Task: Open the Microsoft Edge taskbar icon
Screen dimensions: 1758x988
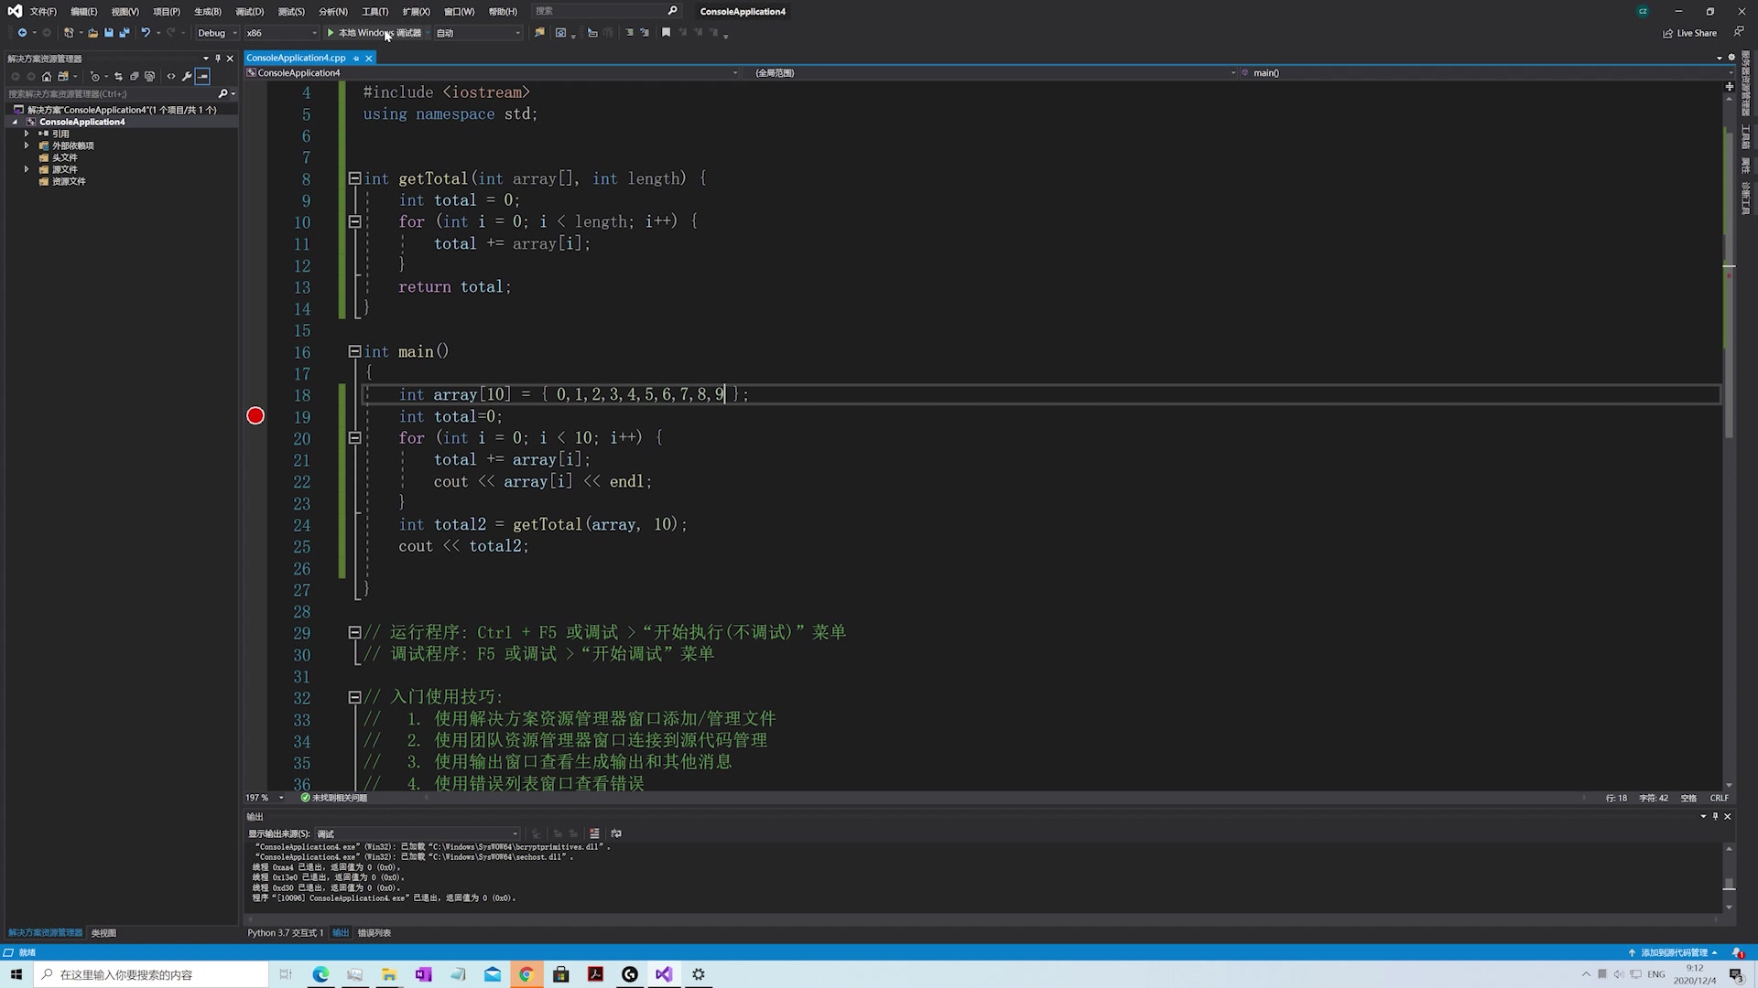Action: [320, 974]
